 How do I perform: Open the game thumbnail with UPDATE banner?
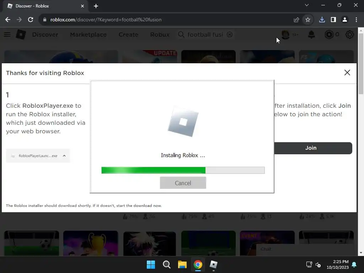(150, 57)
